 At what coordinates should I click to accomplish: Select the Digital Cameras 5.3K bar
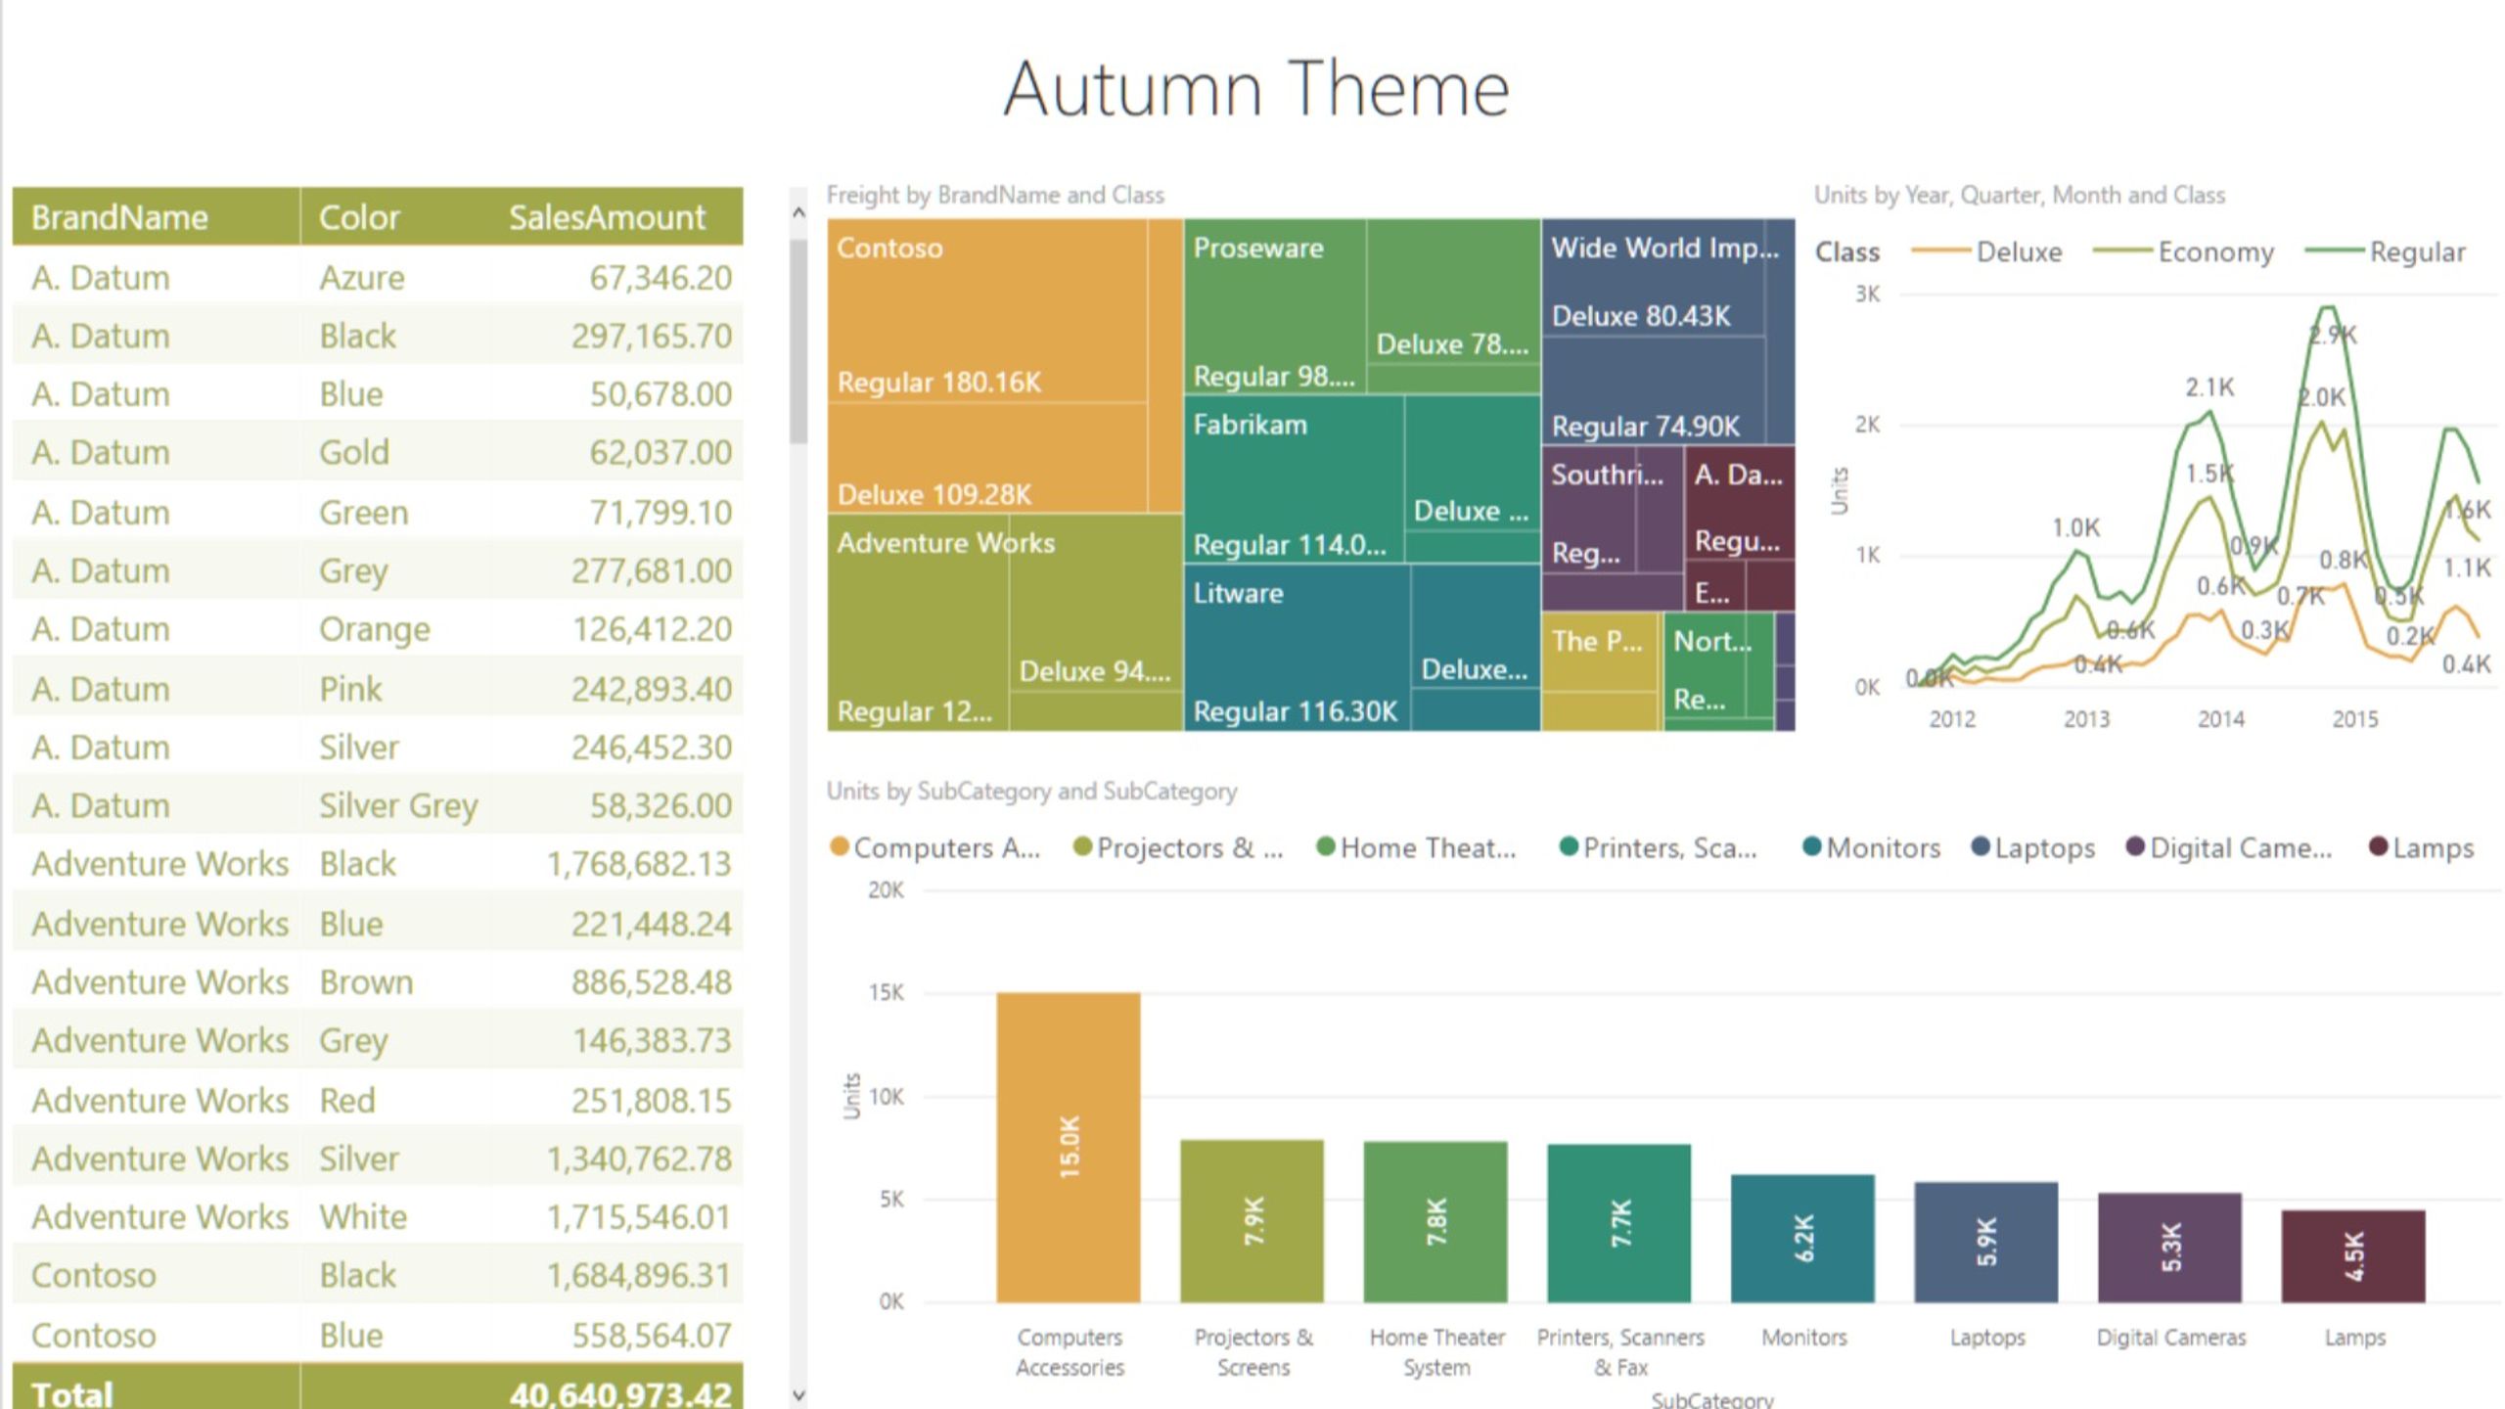[x=2169, y=1248]
